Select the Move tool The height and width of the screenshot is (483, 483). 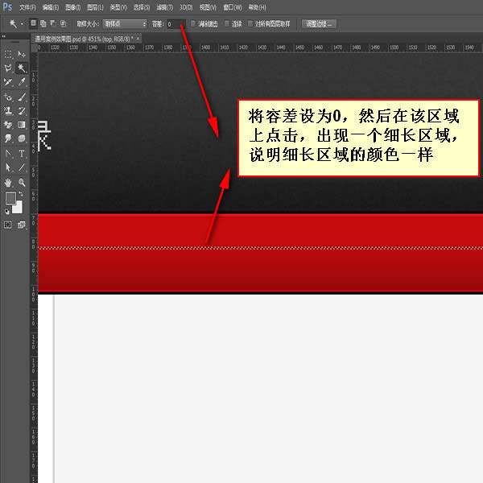coord(22,55)
